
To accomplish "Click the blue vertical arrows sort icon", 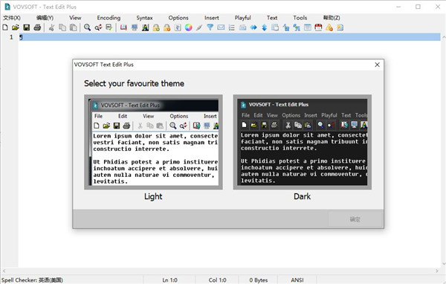I will tap(264, 28).
